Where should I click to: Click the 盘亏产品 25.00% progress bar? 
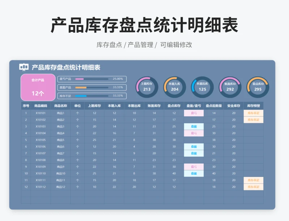[x=92, y=79]
